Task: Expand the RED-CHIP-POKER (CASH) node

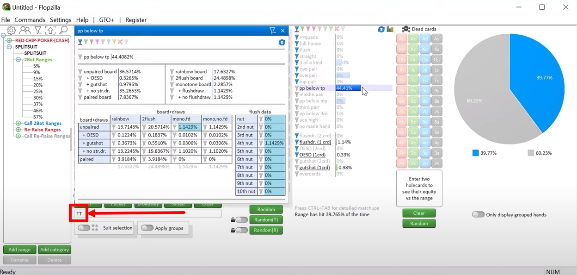Action: pyautogui.click(x=10, y=41)
